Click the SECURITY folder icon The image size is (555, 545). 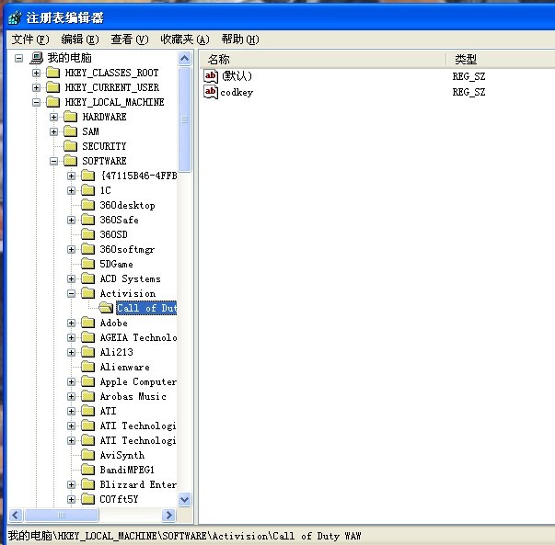(x=70, y=146)
